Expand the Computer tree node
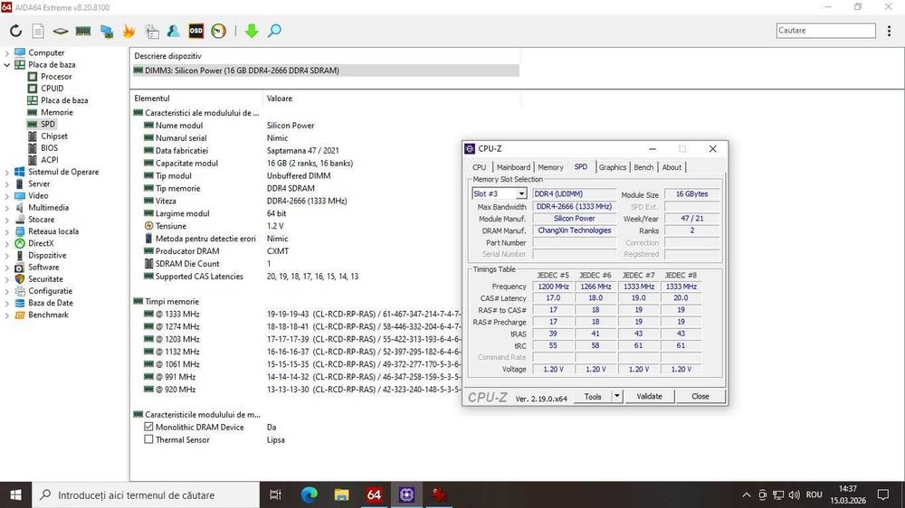Viewport: 905px width, 508px height. point(7,53)
